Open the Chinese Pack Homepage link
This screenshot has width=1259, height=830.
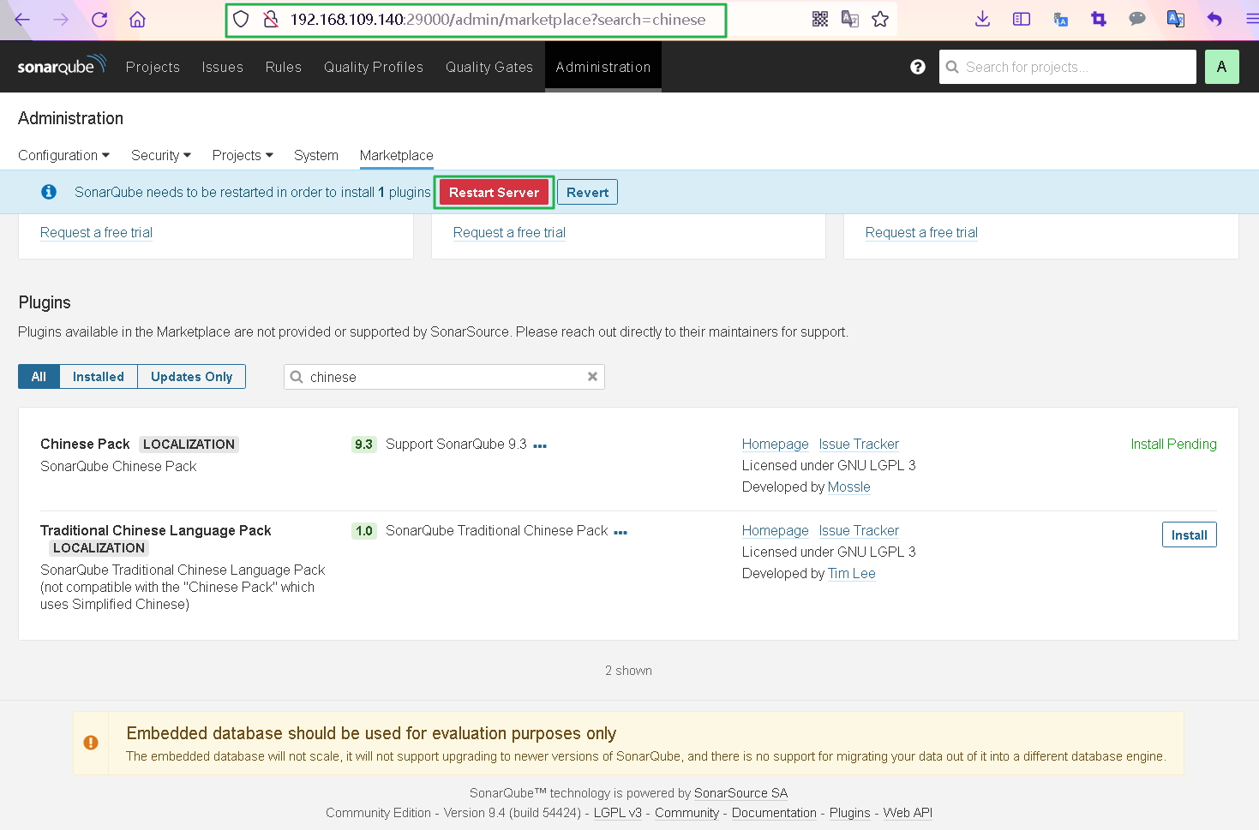776,444
